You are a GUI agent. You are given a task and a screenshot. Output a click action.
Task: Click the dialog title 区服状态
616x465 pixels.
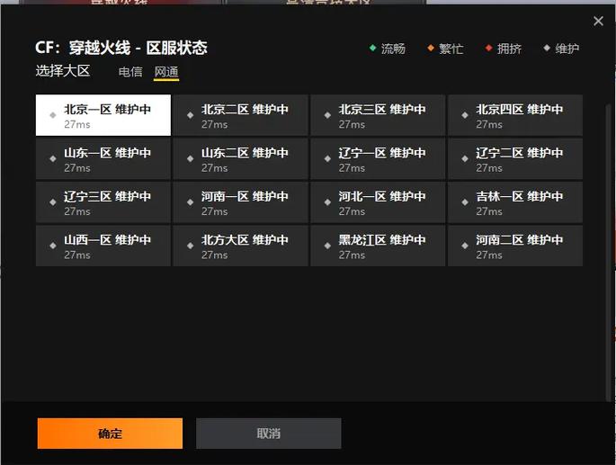pyautogui.click(x=177, y=48)
